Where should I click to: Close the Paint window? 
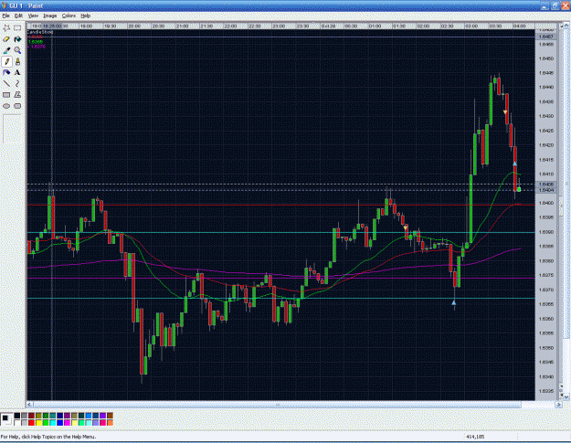point(565,5)
